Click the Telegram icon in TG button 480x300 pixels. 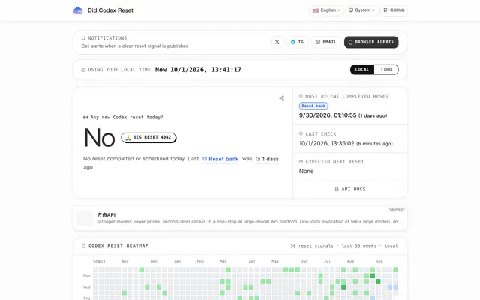tap(293, 42)
